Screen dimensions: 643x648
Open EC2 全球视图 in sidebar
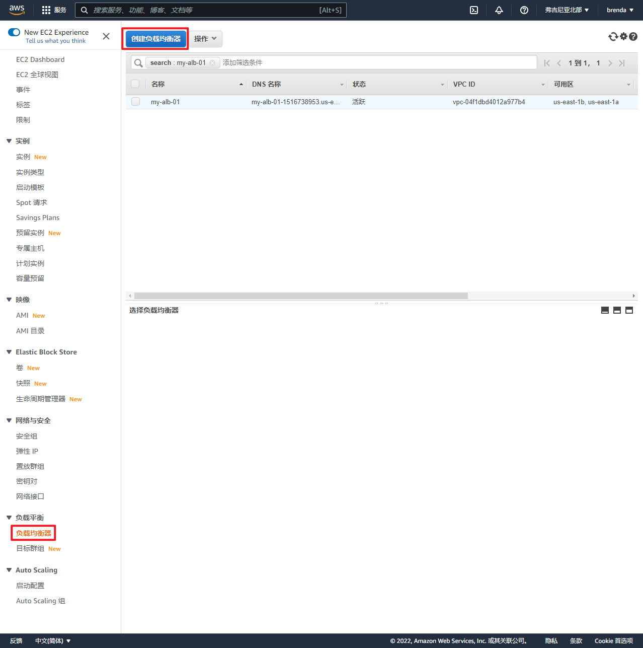pos(37,75)
